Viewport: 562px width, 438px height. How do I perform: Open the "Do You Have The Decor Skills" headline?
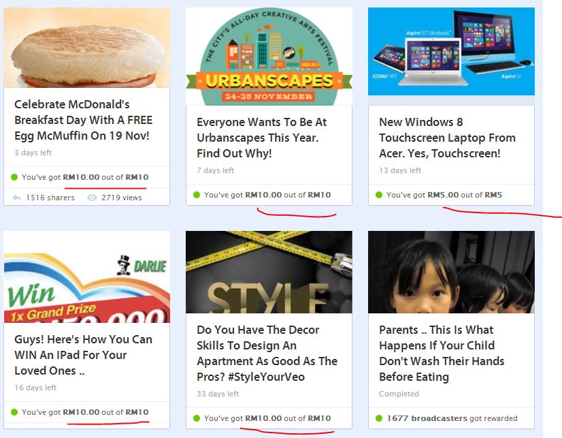(267, 353)
